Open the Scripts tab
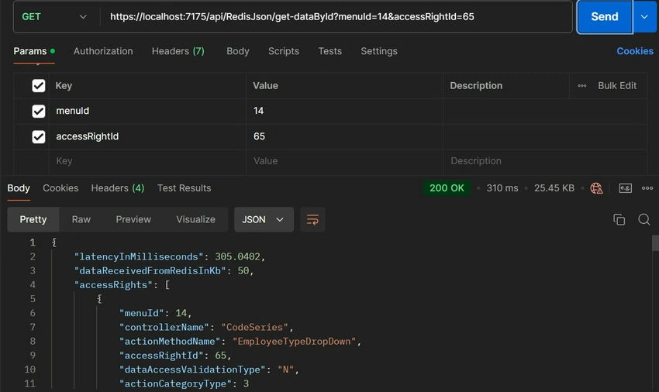The image size is (659, 392). pyautogui.click(x=284, y=51)
